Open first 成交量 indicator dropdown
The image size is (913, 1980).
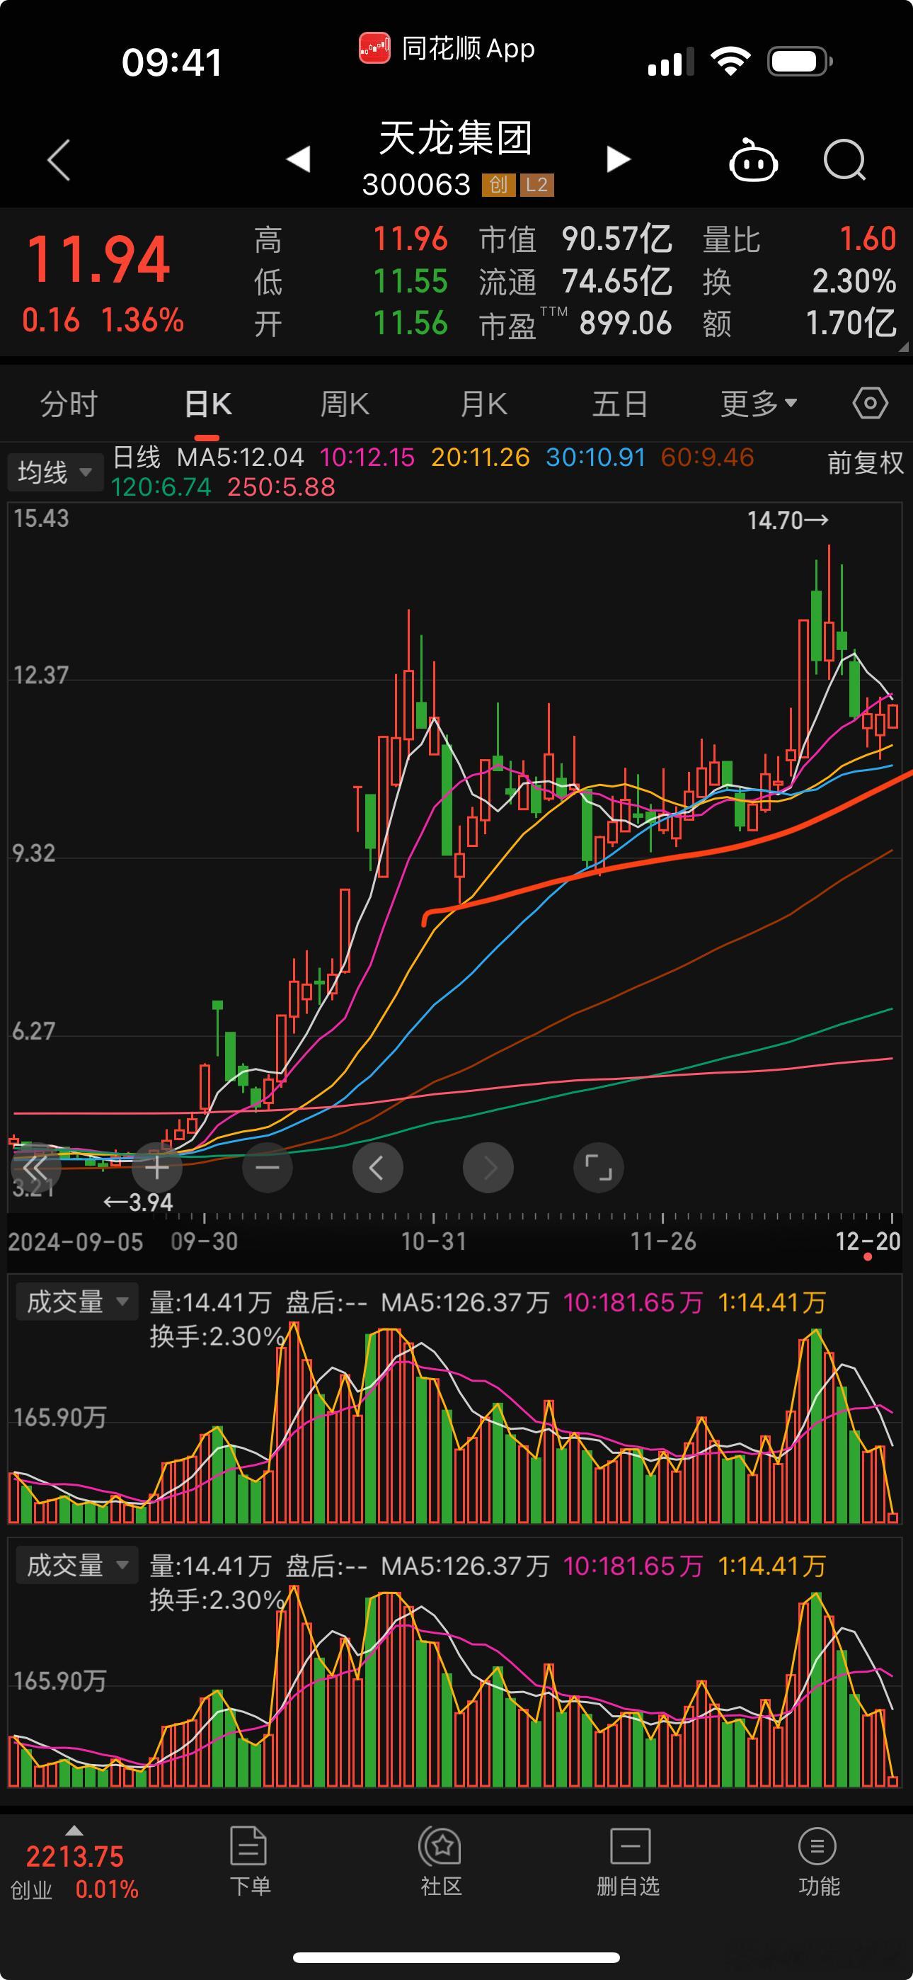click(77, 1302)
